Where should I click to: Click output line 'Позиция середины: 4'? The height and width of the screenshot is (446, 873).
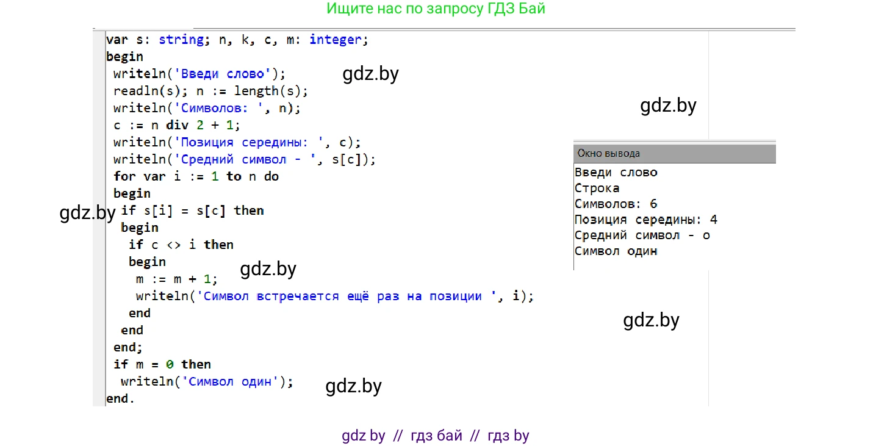point(645,220)
